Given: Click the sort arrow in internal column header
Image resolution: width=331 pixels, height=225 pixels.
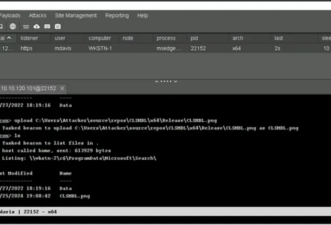Looking at the screenshot, I should (x=9, y=38).
